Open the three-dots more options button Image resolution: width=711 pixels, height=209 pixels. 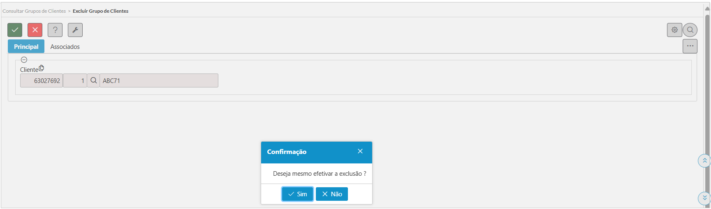690,46
